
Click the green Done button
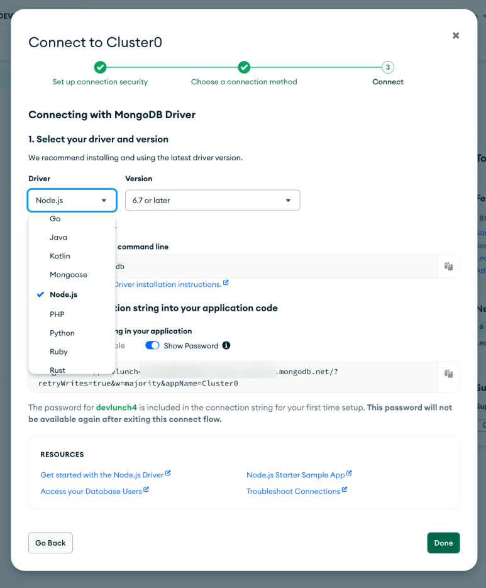[443, 543]
